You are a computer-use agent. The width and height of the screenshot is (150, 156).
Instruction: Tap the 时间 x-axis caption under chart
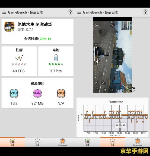click(116, 135)
